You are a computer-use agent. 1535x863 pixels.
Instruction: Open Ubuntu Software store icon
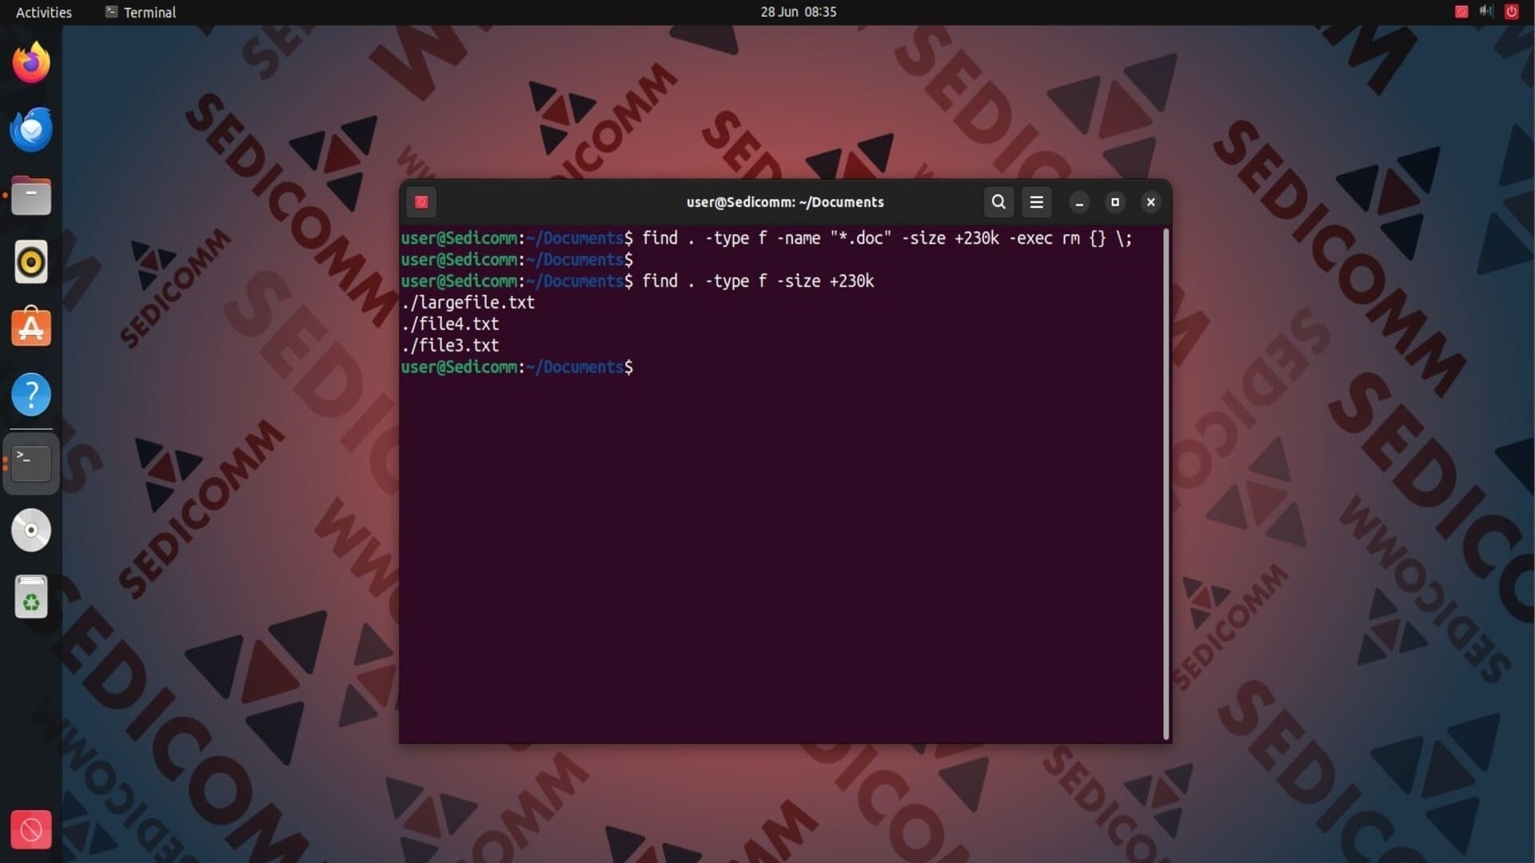point(31,328)
